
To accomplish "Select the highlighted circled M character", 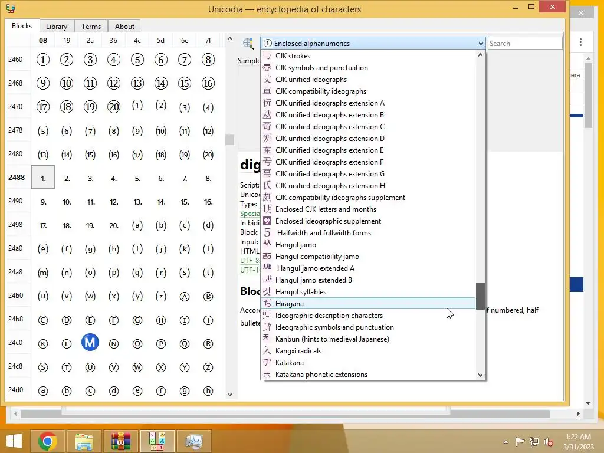I will point(90,343).
